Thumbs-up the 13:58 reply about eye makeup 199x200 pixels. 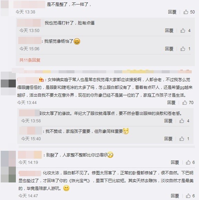coord(182,121)
